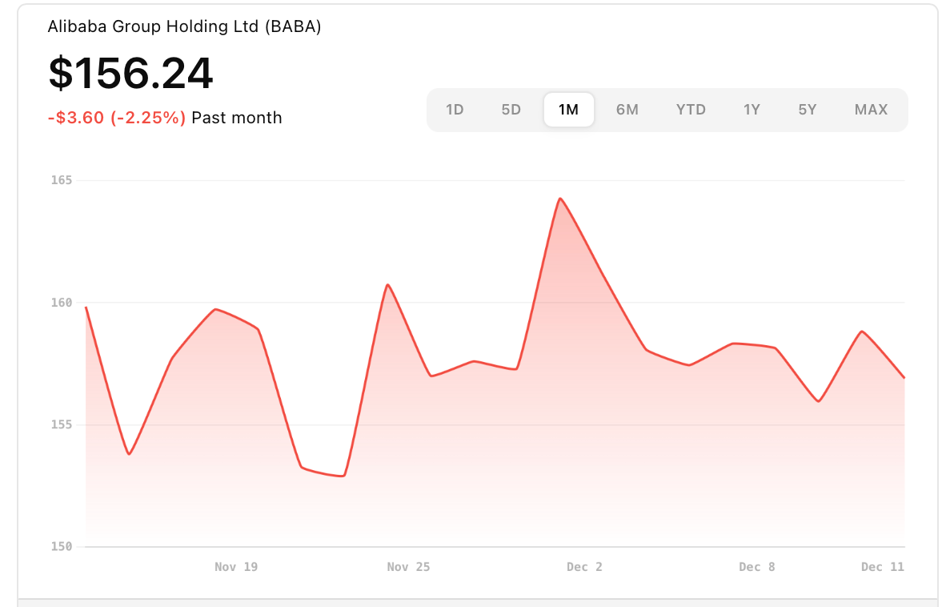The image size is (946, 607).
Task: Click the highest peak of the price line
Action: click(x=560, y=199)
